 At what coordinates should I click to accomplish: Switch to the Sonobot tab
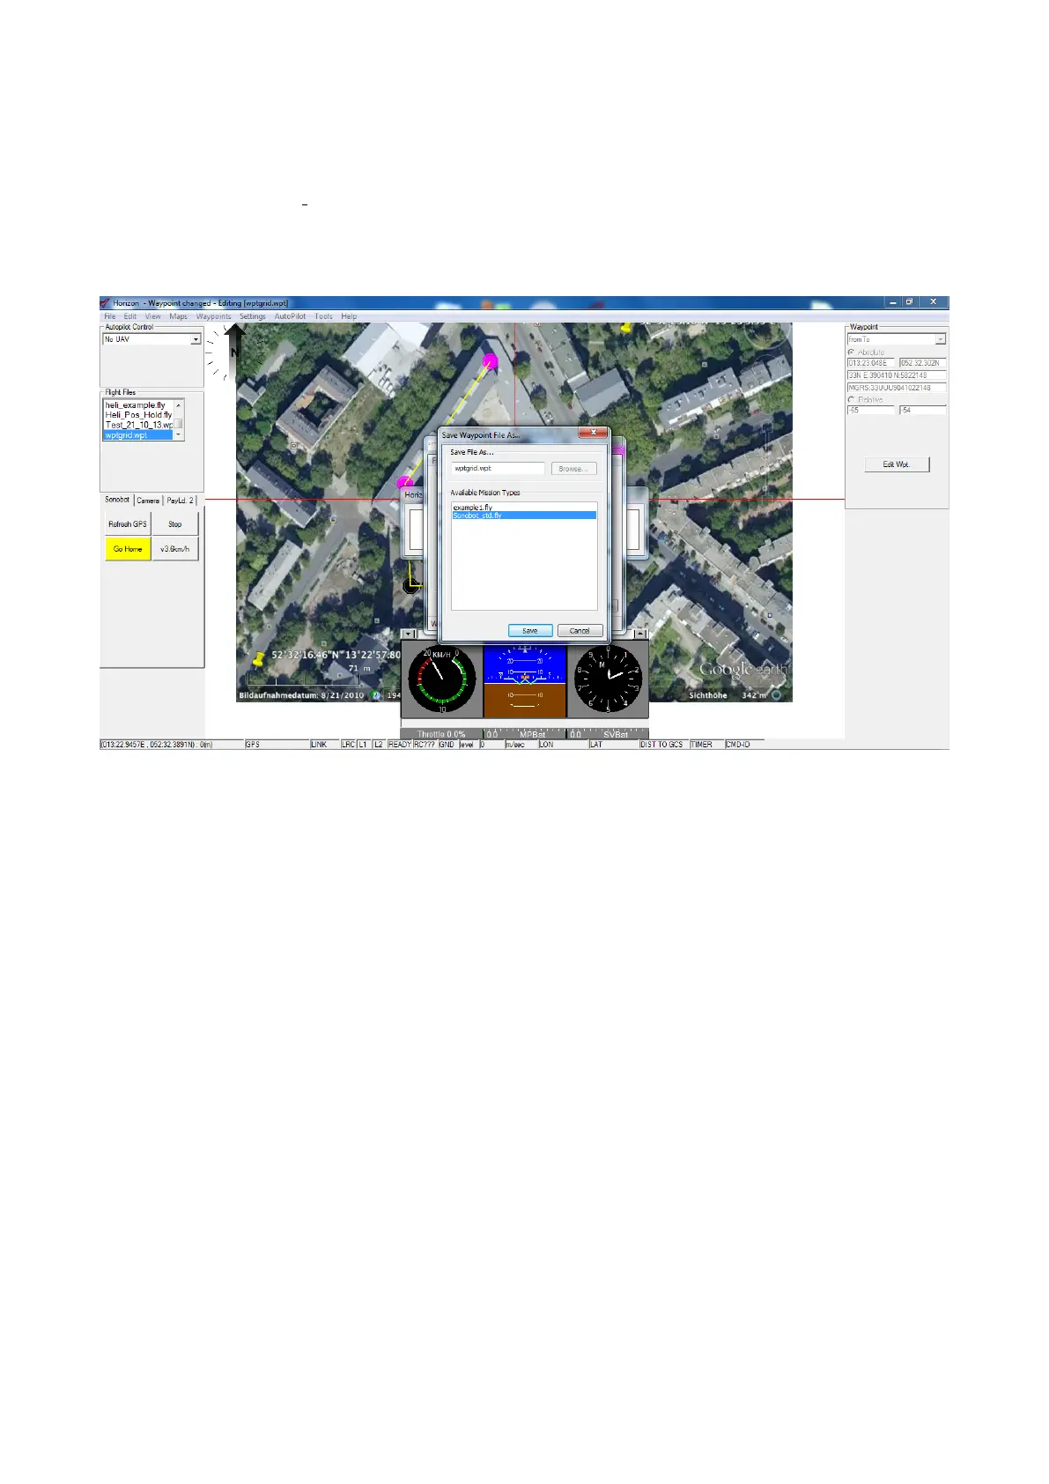[117, 500]
